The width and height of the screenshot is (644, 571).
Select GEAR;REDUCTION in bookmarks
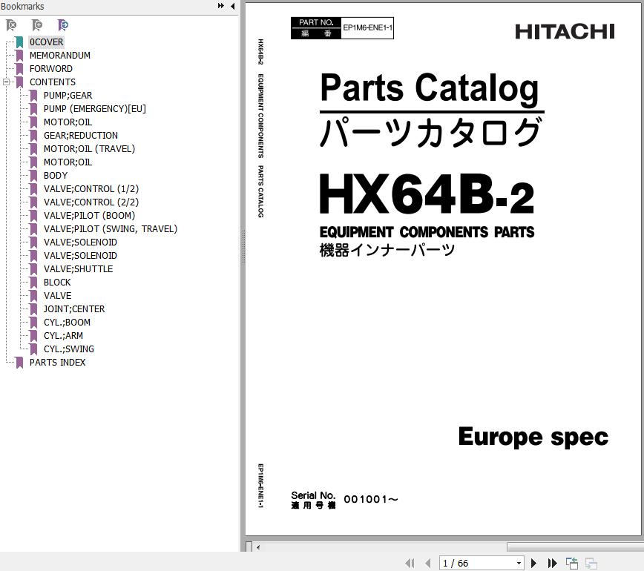(x=80, y=136)
